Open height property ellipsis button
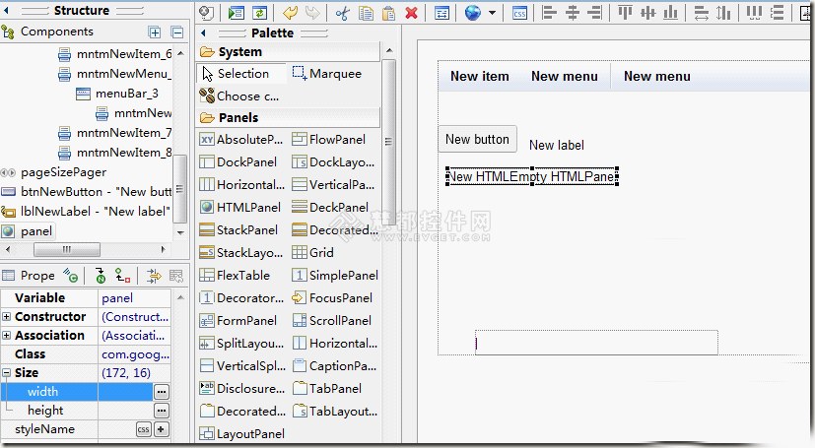This screenshot has height=448, width=815. (162, 411)
